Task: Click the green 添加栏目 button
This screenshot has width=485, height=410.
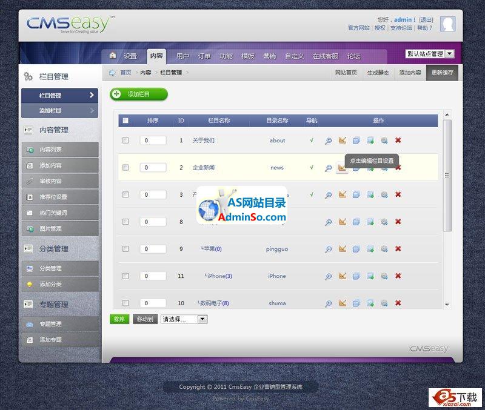Action: coord(139,94)
